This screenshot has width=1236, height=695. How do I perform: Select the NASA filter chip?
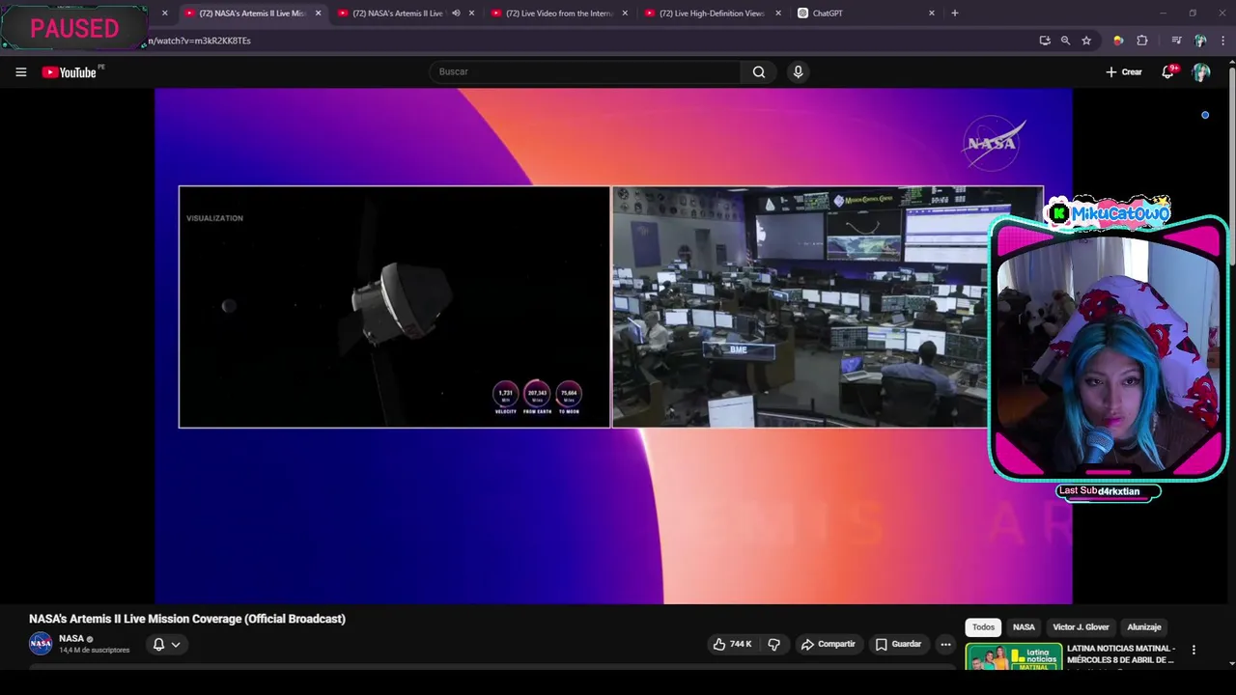pos(1024,627)
